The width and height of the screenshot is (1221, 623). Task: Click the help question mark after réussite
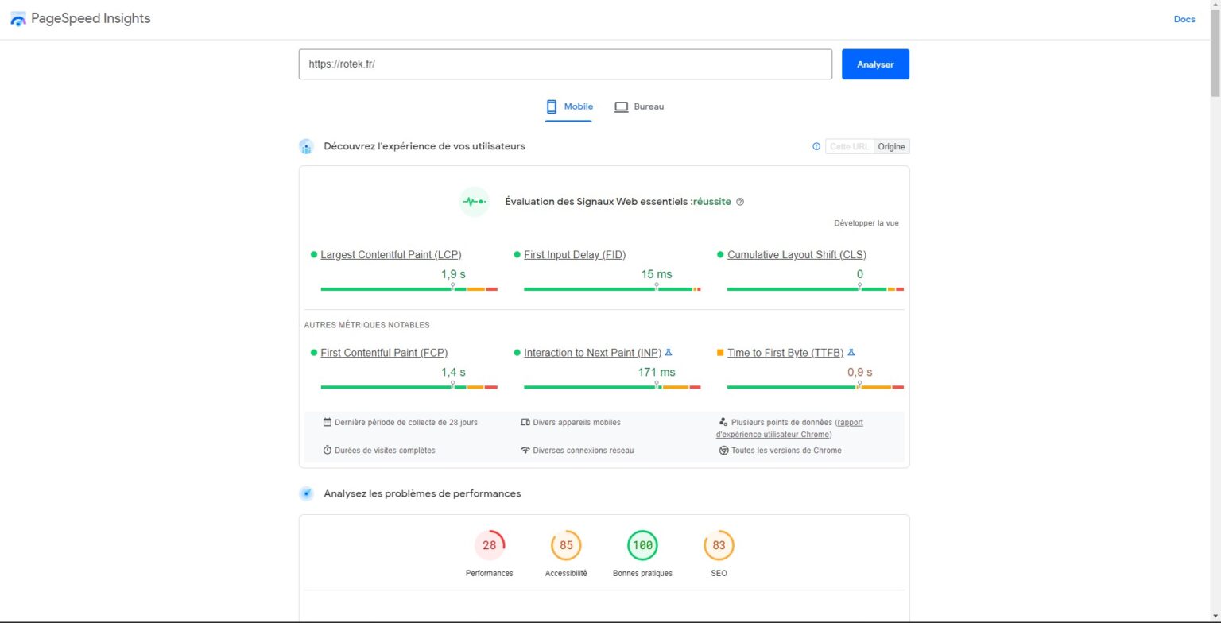[740, 202]
